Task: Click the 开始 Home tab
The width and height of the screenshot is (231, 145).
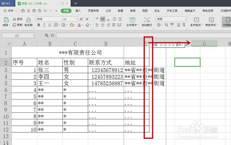Action: point(66,11)
